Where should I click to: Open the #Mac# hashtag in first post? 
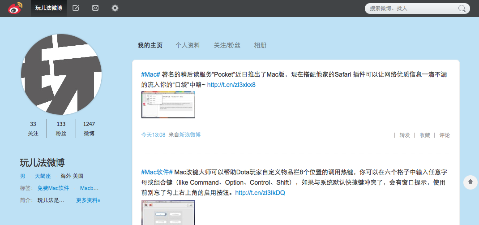coord(150,74)
